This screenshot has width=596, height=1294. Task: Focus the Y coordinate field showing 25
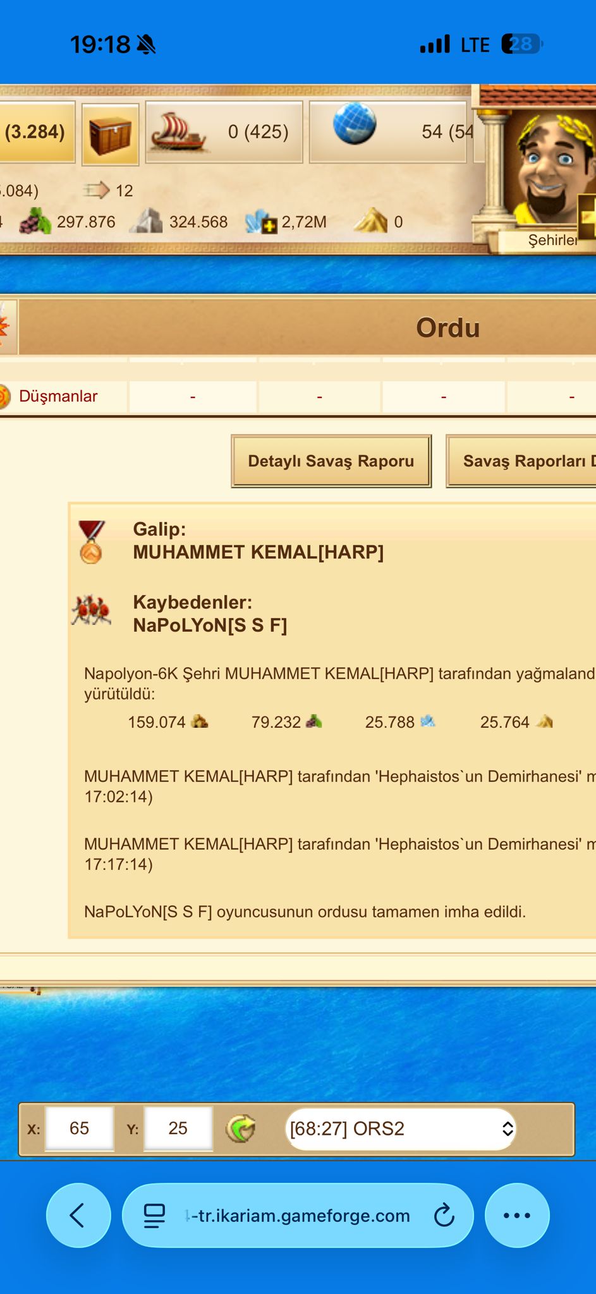[178, 1128]
